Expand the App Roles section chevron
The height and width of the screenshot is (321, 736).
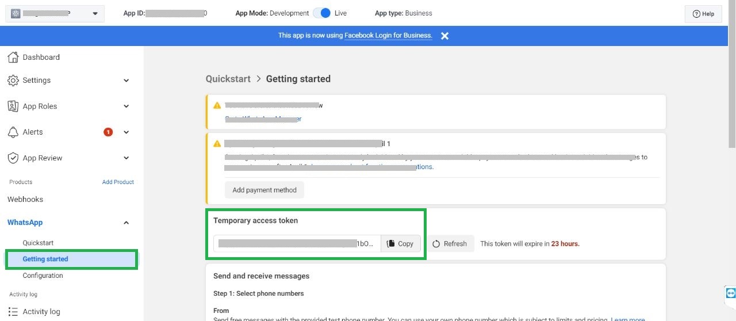pos(126,106)
